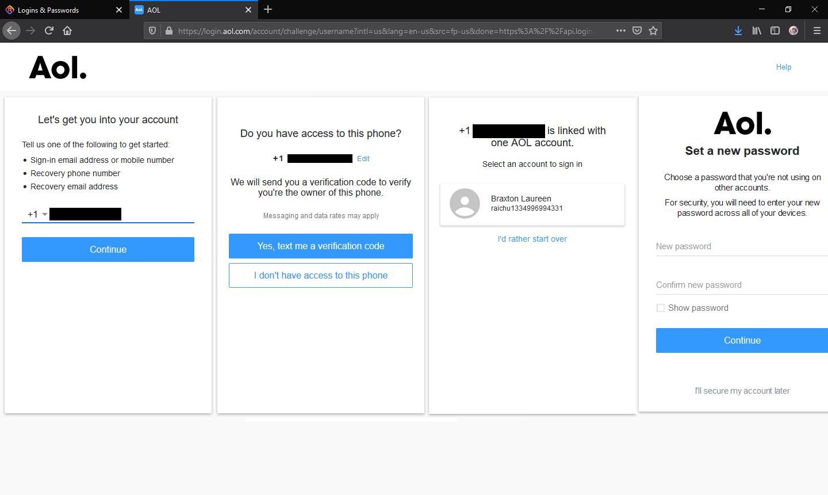
Task: View site security padlock info
Action: tap(168, 31)
